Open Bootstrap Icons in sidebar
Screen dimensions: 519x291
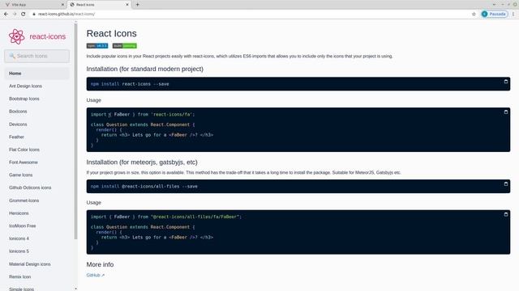[24, 99]
